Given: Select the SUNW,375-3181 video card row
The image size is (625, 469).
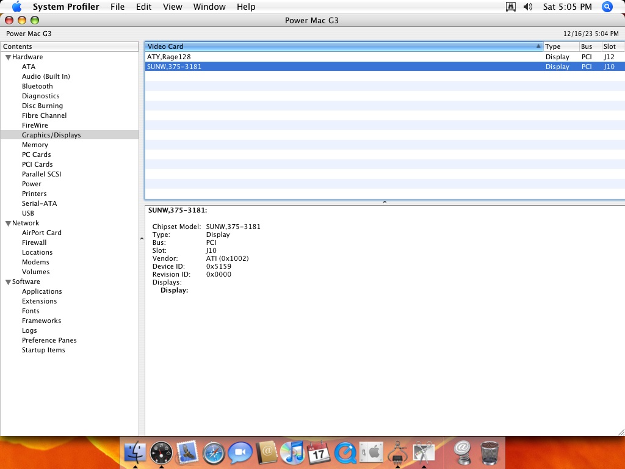Looking at the screenshot, I should (x=385, y=67).
